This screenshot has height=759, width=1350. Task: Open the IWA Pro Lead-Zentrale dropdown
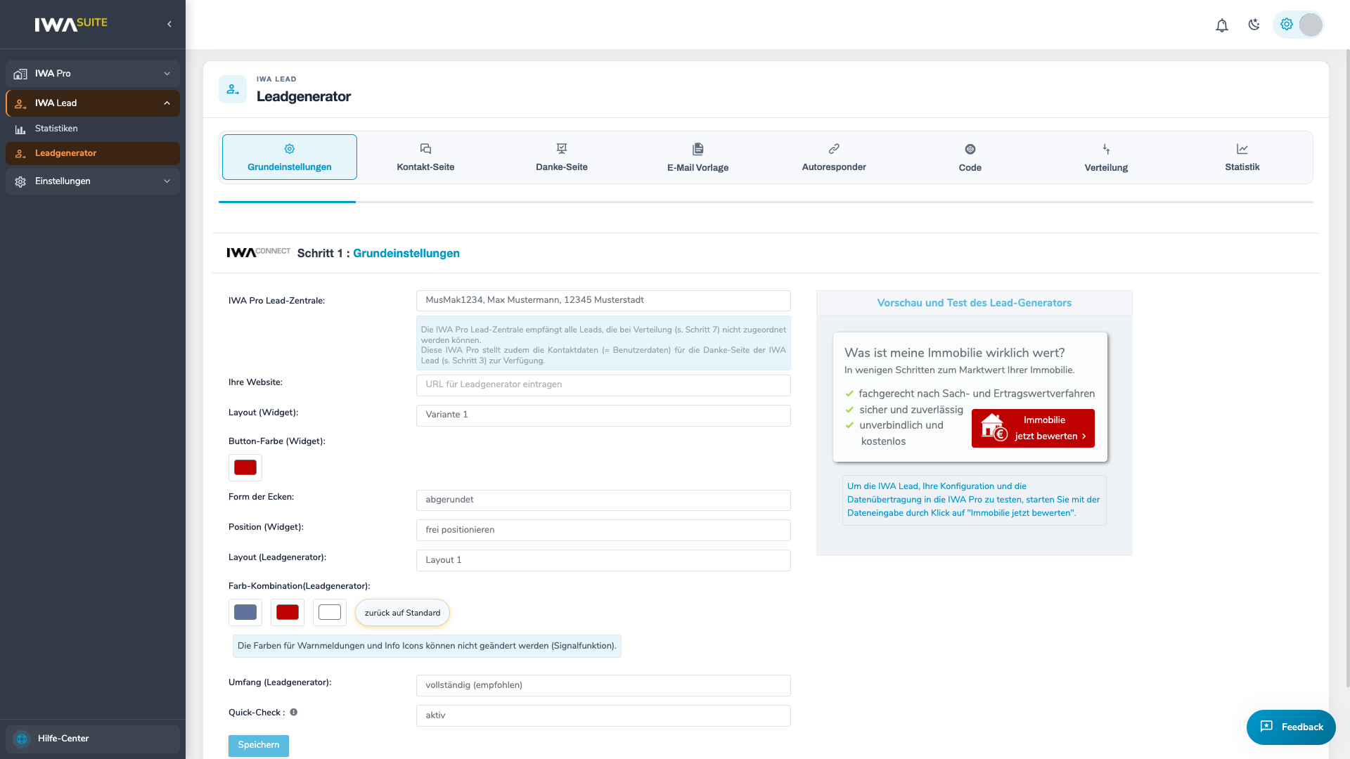click(x=603, y=301)
